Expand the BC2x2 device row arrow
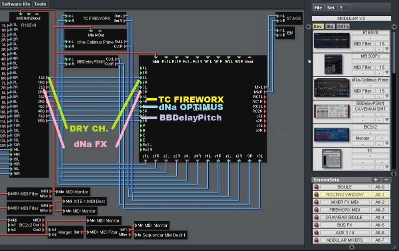Image resolution: width=399 pixels, height=251 pixels. point(387,143)
